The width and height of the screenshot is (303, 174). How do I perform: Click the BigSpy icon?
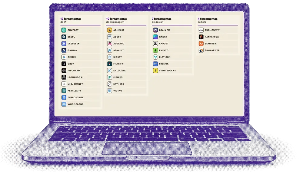pos(110,57)
